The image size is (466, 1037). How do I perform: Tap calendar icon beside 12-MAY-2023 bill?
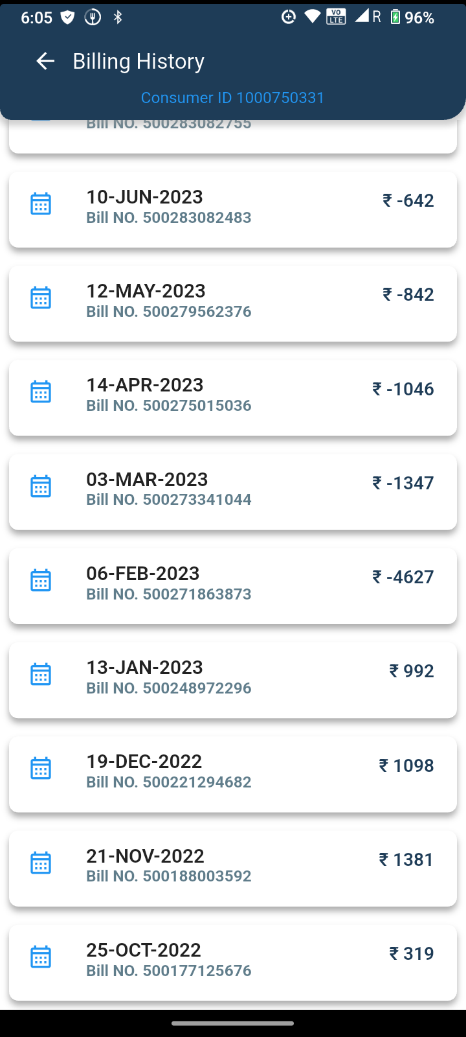point(41,297)
